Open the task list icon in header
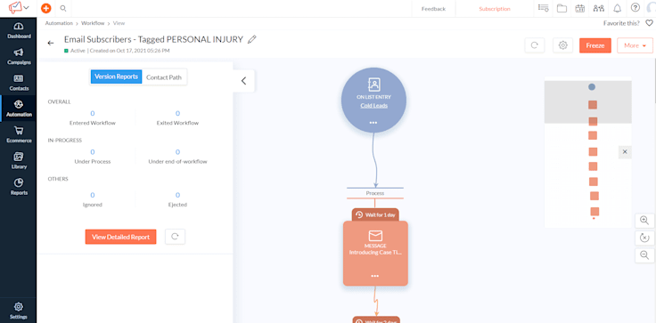The width and height of the screenshot is (656, 323). (x=544, y=8)
